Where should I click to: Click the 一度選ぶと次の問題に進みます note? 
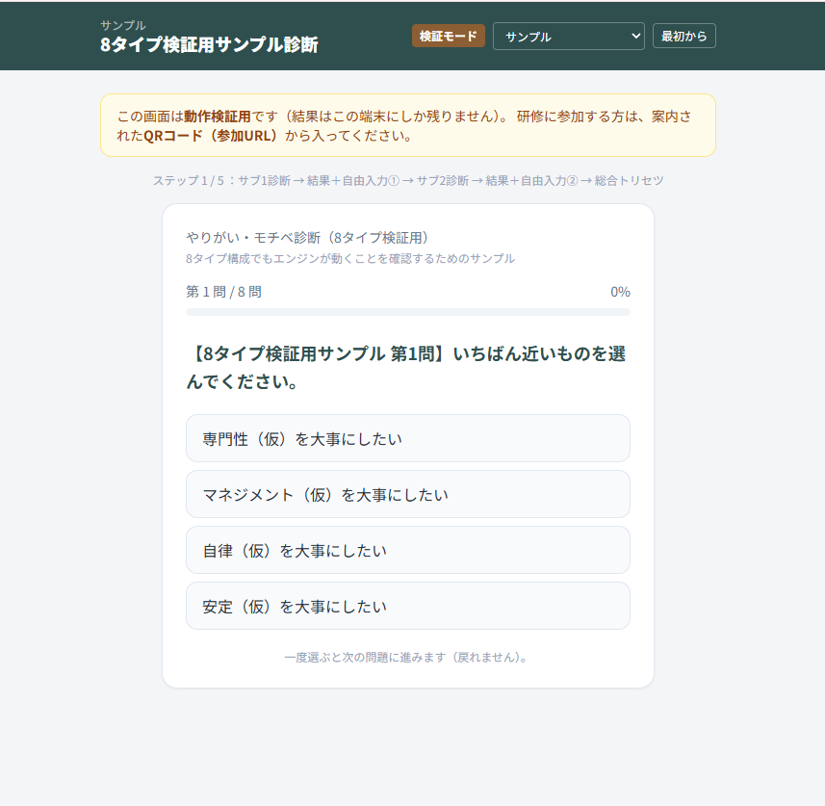pos(408,657)
